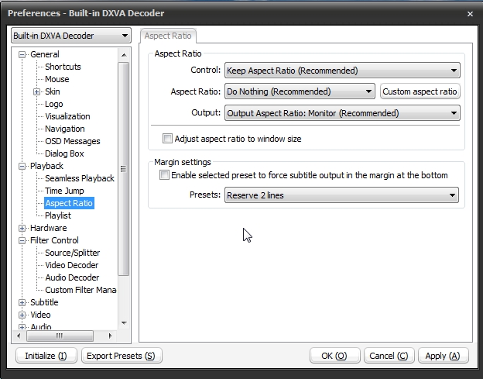The width and height of the screenshot is (483, 379).
Task: Select Video Decoder in the tree
Action: click(x=72, y=265)
